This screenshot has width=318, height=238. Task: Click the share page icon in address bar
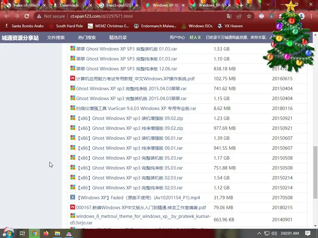239,16
